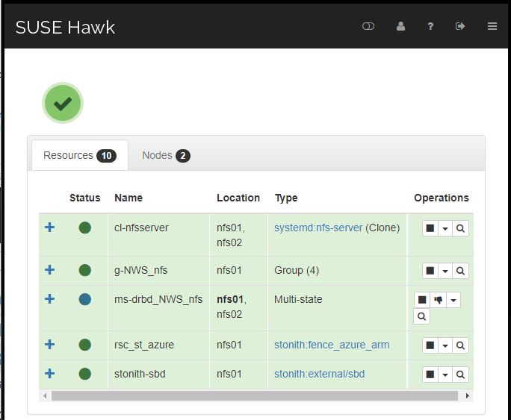Screen dimensions: 511x420
Task: Open the systemd:nfs-server link
Action: point(318,228)
